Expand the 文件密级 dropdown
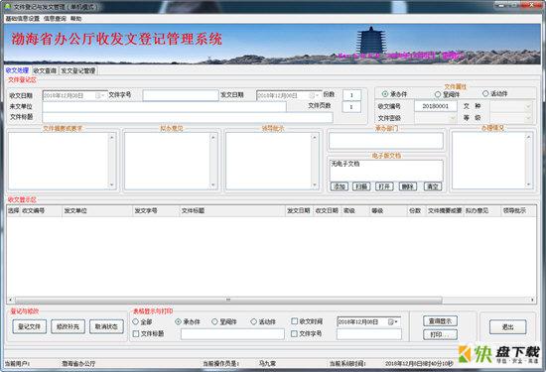Viewport: 546px width, 372px height. (453, 118)
